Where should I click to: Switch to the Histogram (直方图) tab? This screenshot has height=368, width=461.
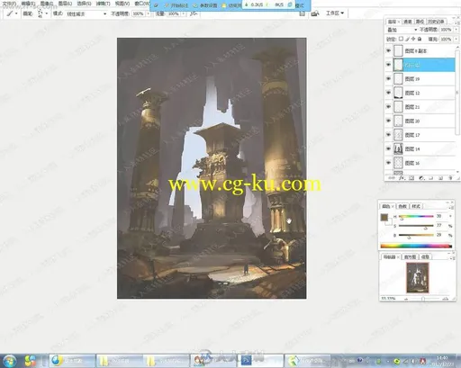coord(410,257)
